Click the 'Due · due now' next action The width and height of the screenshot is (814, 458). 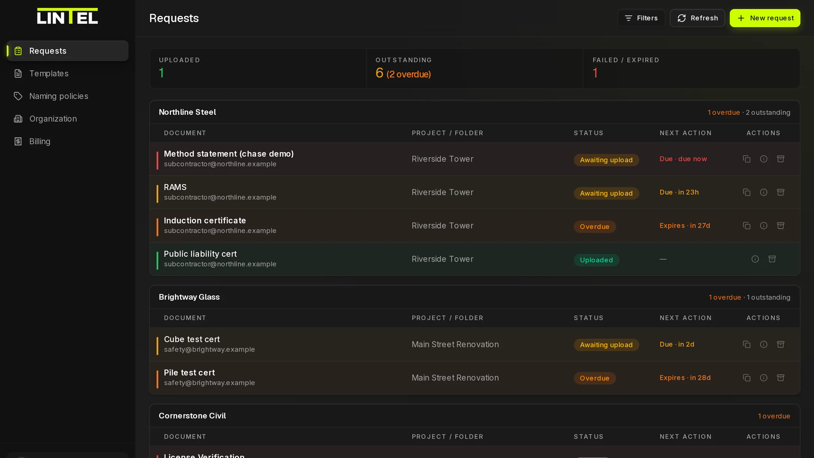[x=683, y=159]
